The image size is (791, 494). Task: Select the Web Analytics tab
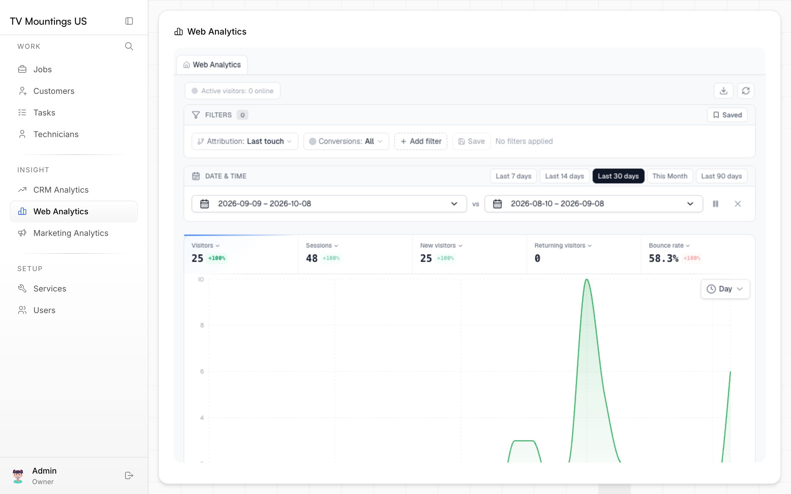click(212, 65)
